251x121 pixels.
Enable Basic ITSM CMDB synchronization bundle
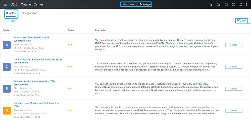234,45
